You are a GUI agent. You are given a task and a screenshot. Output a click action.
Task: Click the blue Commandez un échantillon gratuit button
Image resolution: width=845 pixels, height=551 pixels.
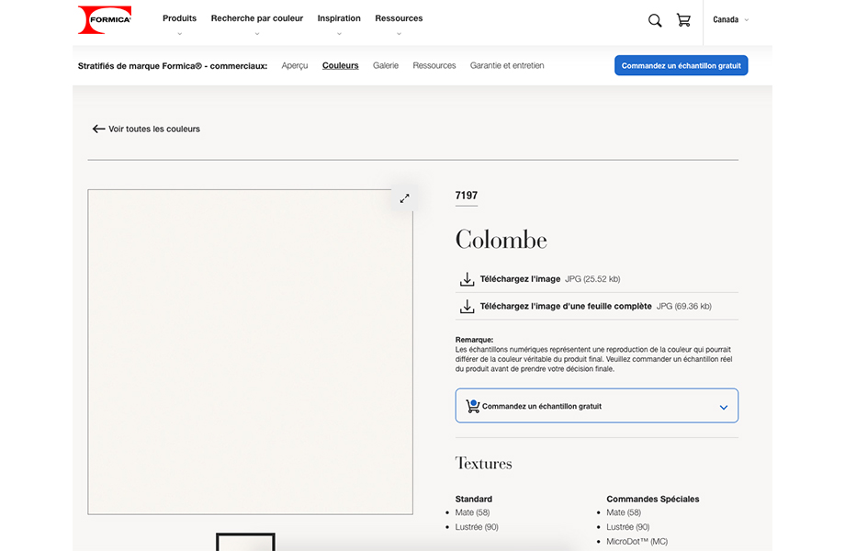[x=682, y=66]
